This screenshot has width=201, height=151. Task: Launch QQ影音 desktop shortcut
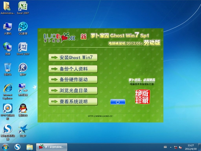pyautogui.click(x=23, y=28)
